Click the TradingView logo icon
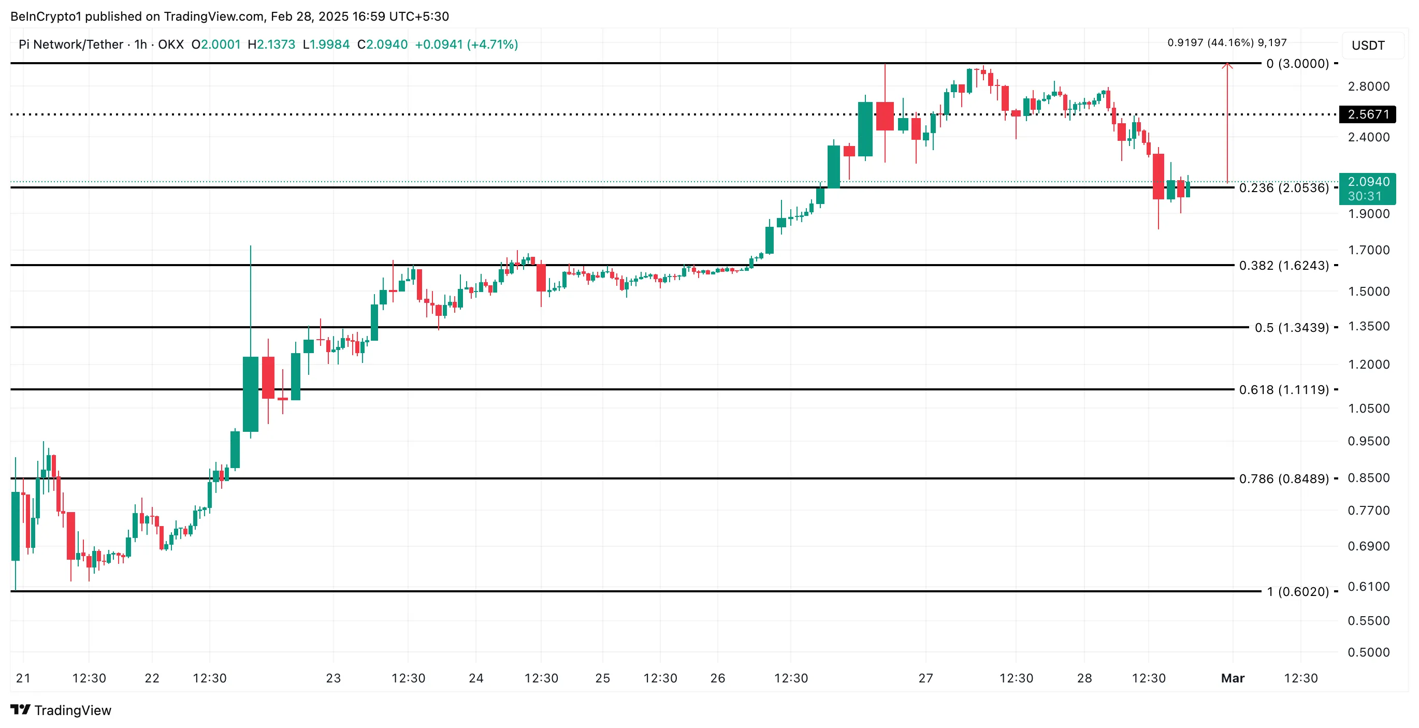This screenshot has height=728, width=1419. click(20, 709)
